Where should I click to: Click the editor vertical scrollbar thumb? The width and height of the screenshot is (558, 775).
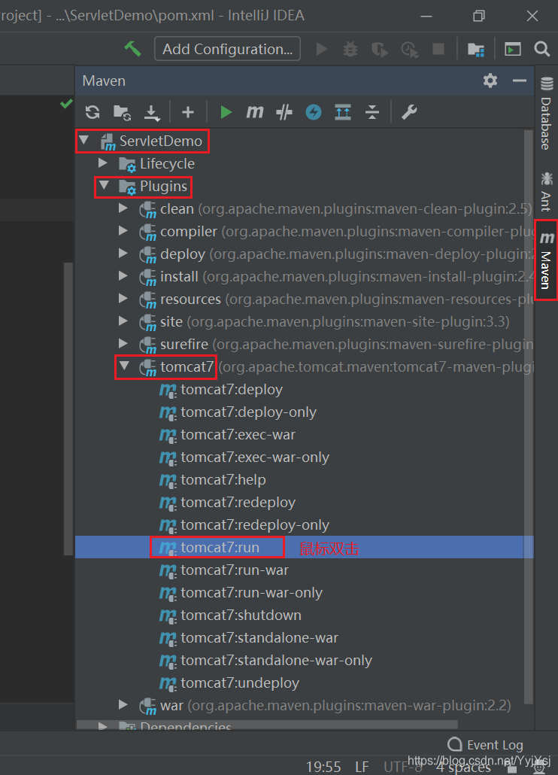68,409
